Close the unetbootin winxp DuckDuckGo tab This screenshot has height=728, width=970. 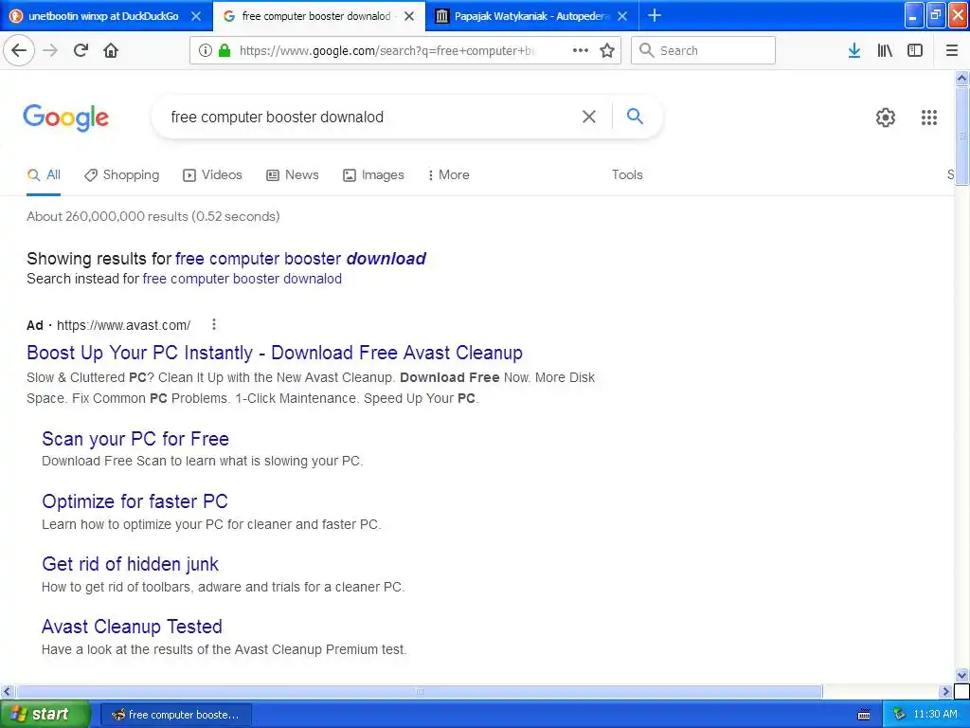196,16
